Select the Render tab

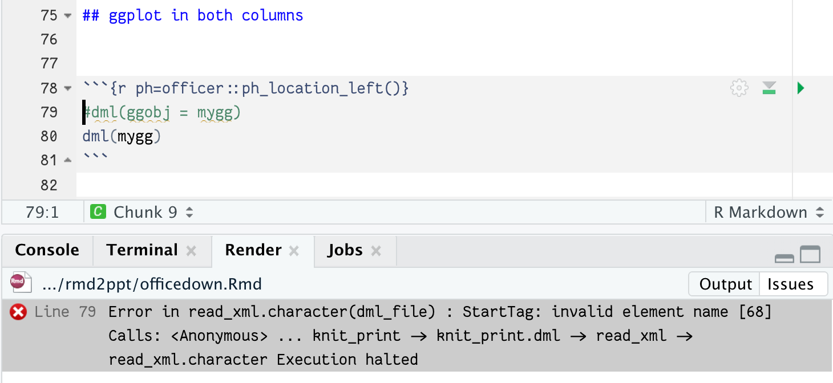click(x=253, y=250)
